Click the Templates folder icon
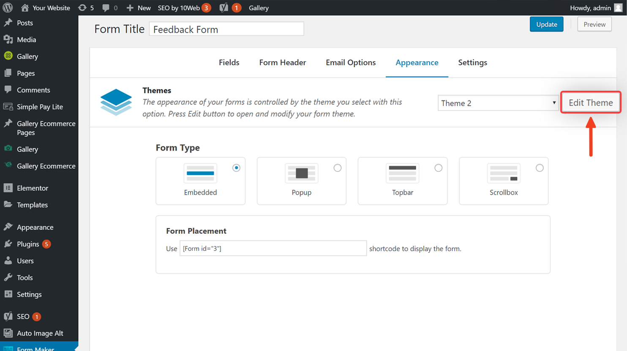The height and width of the screenshot is (351, 627). tap(8, 205)
